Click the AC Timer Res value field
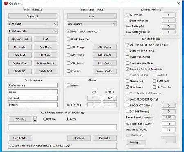Image resolution: width=184 pixels, height=152 pixels. [168, 124]
